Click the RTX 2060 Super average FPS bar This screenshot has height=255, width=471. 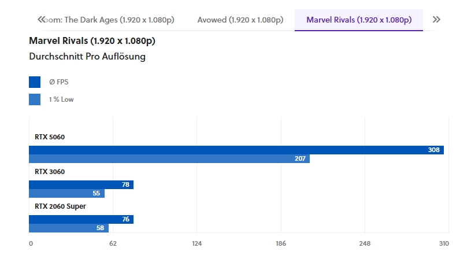click(81, 219)
